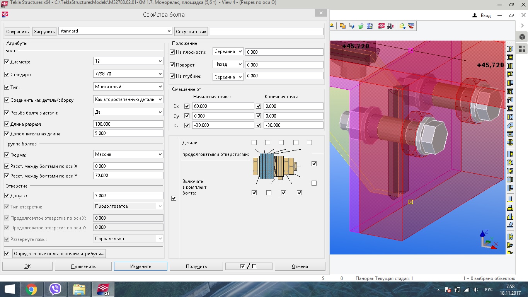Uncheck the Диаметр attribute checkbox

pos(7,62)
